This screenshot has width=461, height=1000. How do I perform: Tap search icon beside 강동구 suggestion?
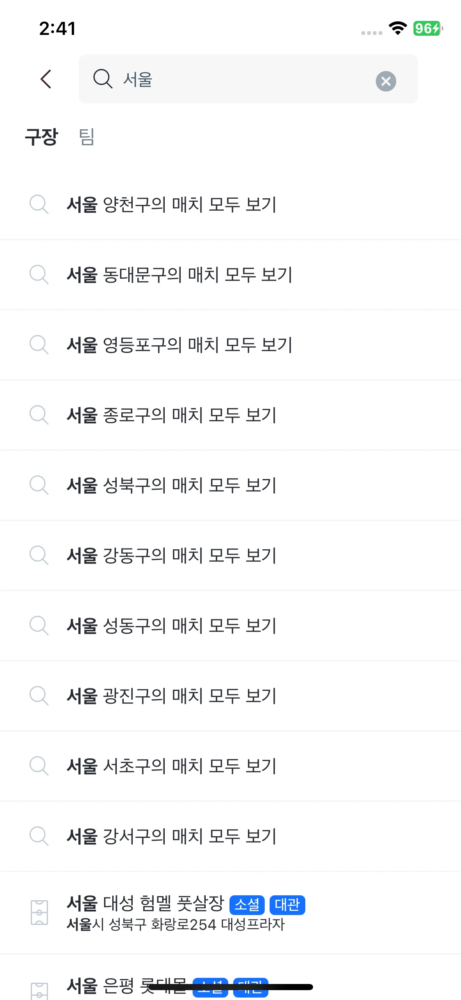click(x=39, y=555)
